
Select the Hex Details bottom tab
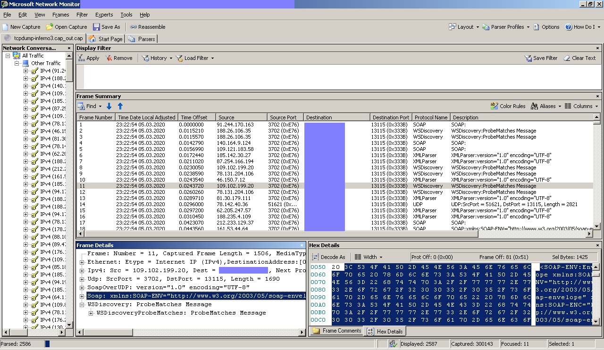coord(385,331)
